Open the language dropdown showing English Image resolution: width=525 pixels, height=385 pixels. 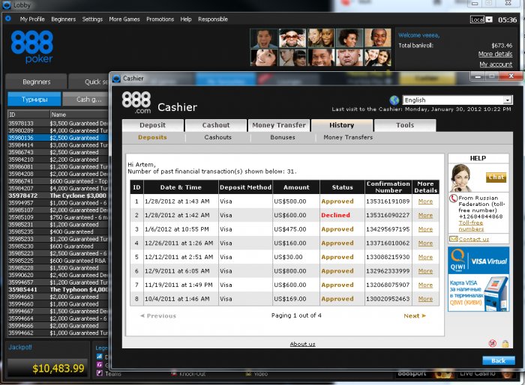tap(457, 100)
